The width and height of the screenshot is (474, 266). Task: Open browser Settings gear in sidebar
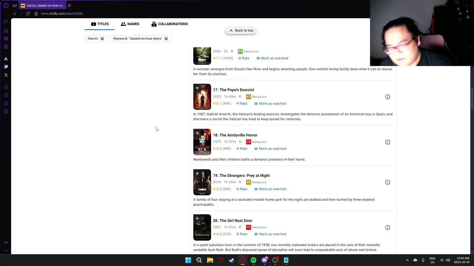tap(6, 112)
